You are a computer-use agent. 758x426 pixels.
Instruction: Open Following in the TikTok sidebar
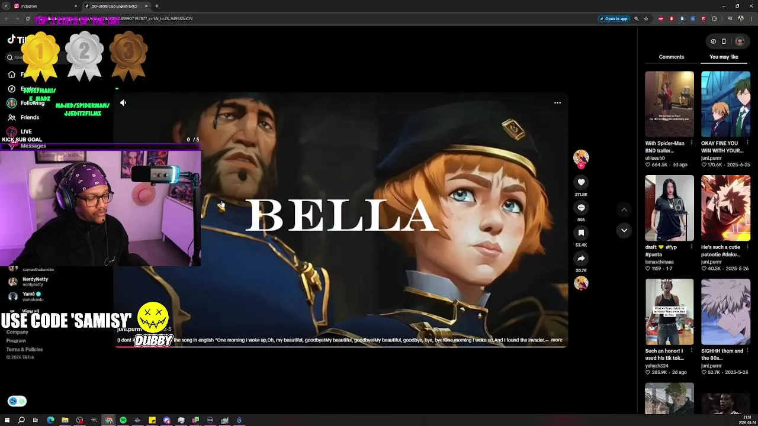(x=26, y=103)
